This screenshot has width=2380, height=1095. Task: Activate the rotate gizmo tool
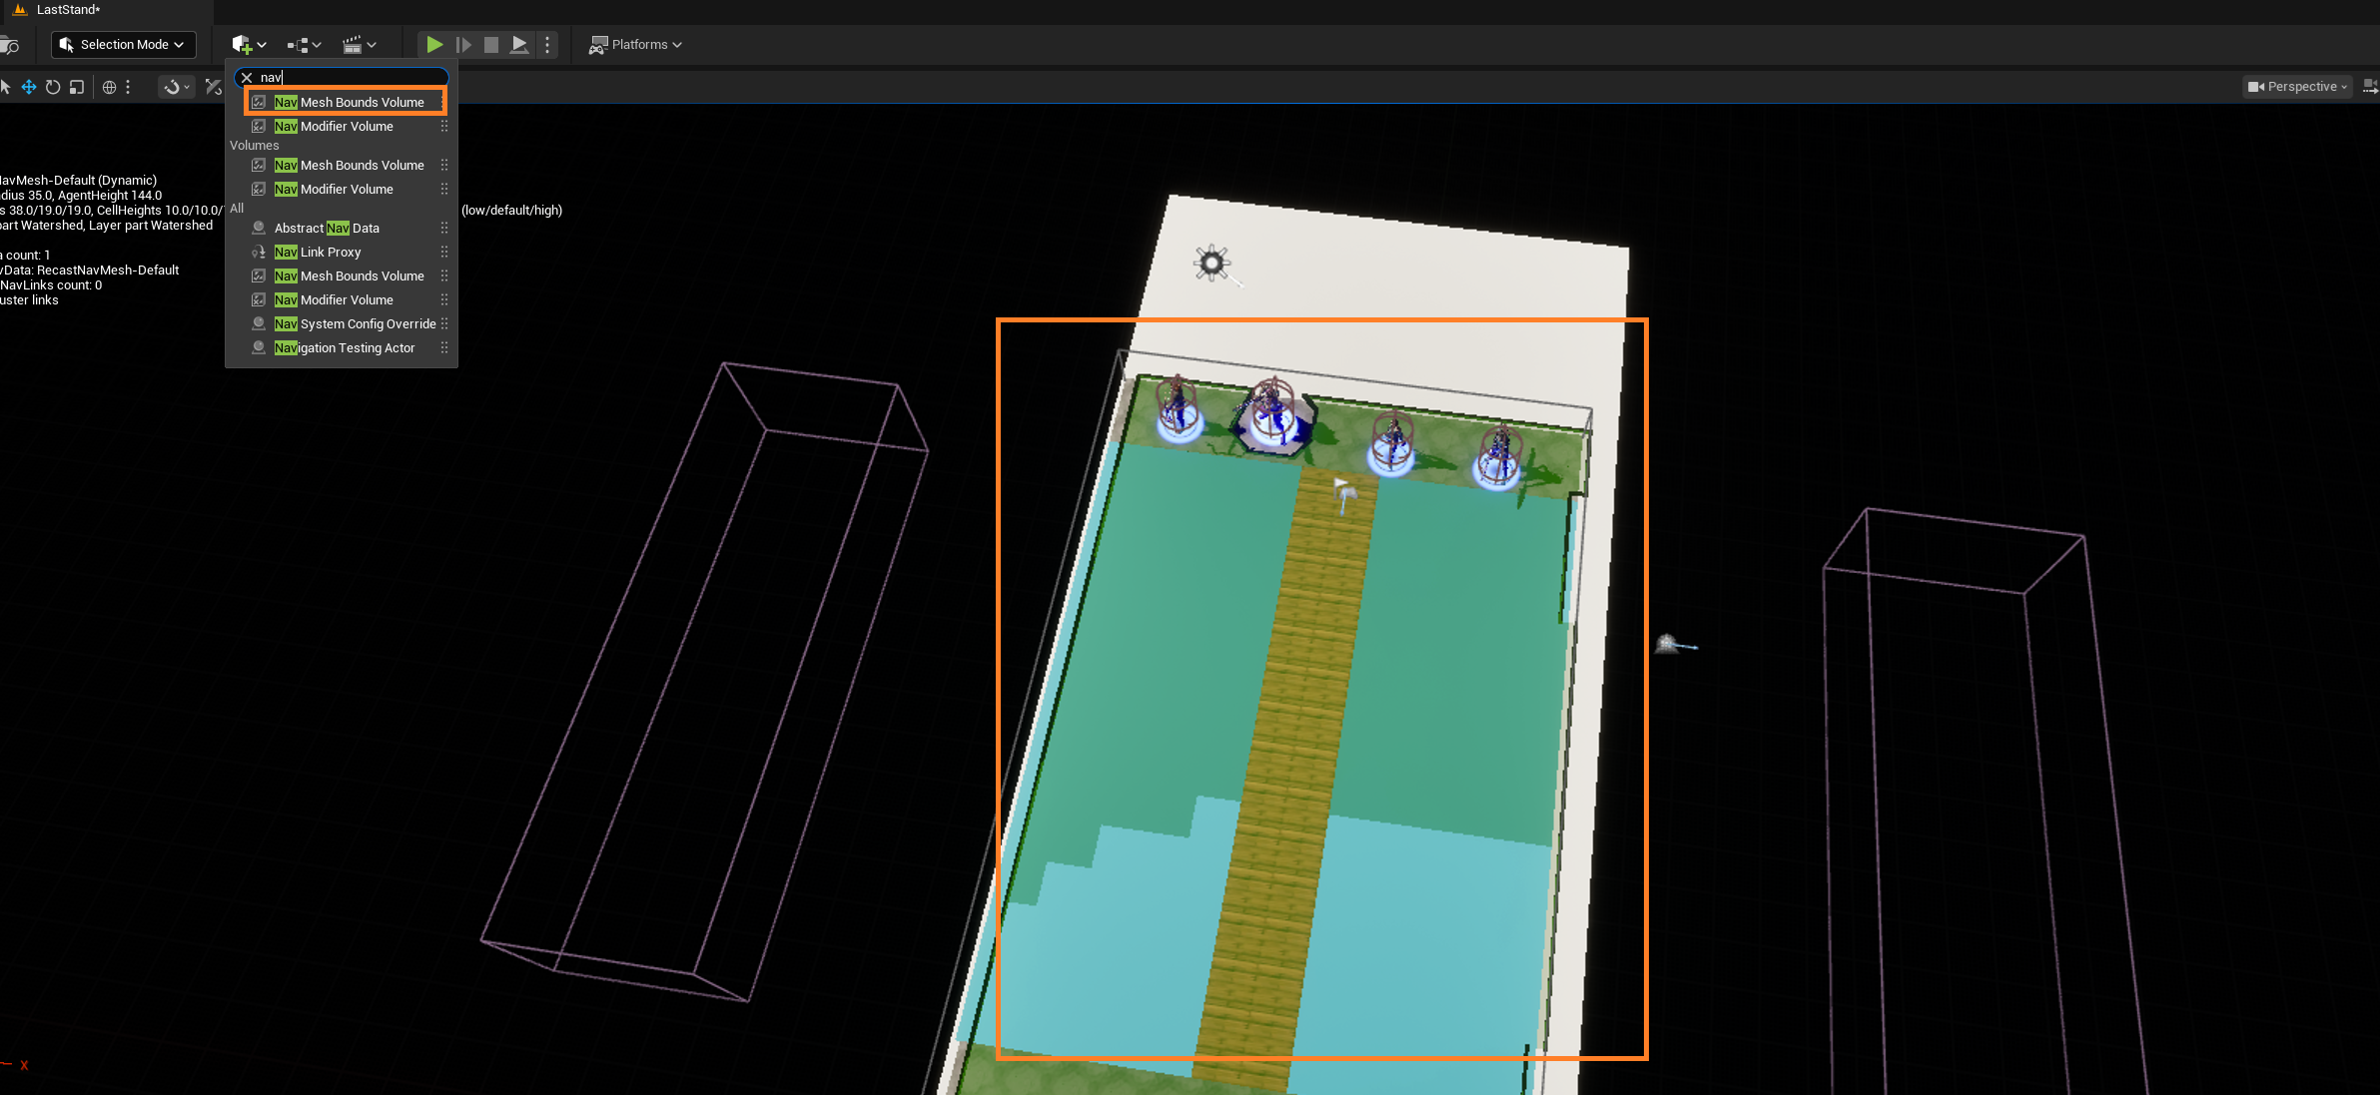coord(53,87)
